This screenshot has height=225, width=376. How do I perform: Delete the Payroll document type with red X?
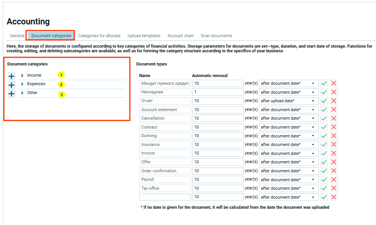pyautogui.click(x=334, y=180)
